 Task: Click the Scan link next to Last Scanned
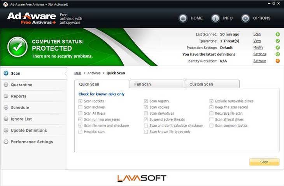257,34
